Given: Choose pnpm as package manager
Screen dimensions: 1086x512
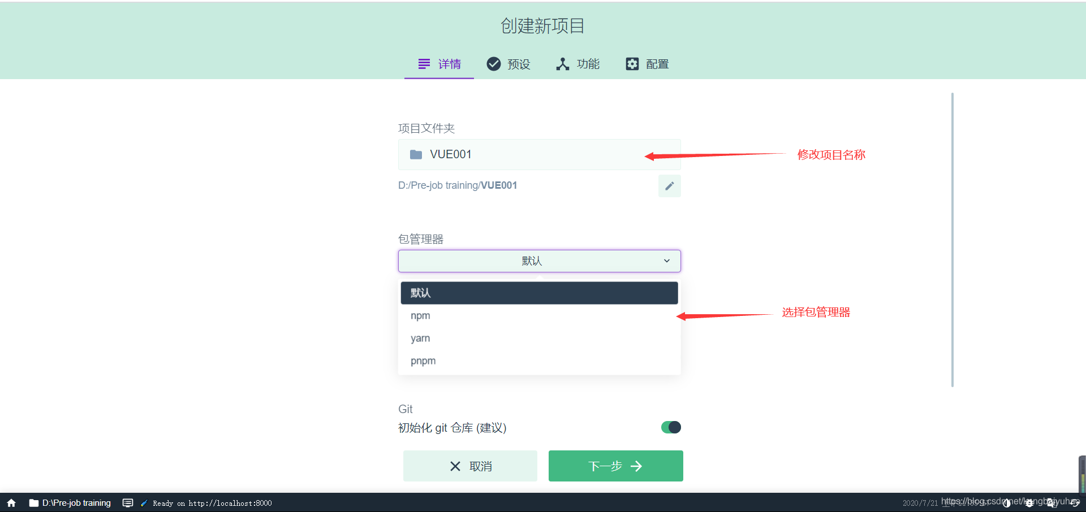Looking at the screenshot, I should 539,361.
